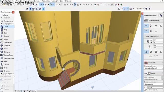Click the Параметры по умолч. label

pos(150,15)
